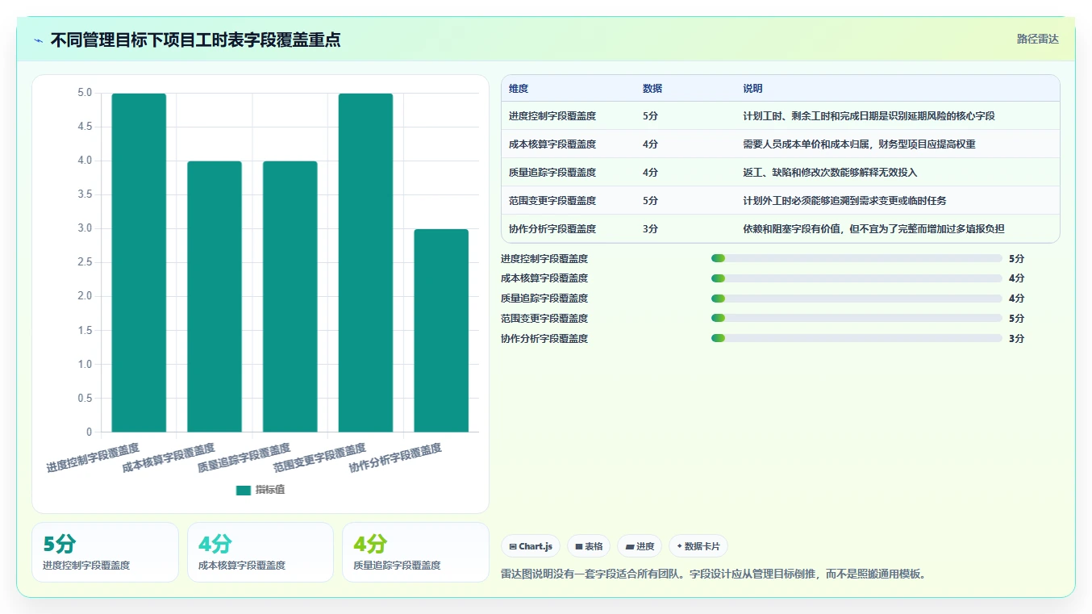Click the 范围变更字段覆盖度 bar in the chart
1092x614 pixels.
click(x=365, y=262)
